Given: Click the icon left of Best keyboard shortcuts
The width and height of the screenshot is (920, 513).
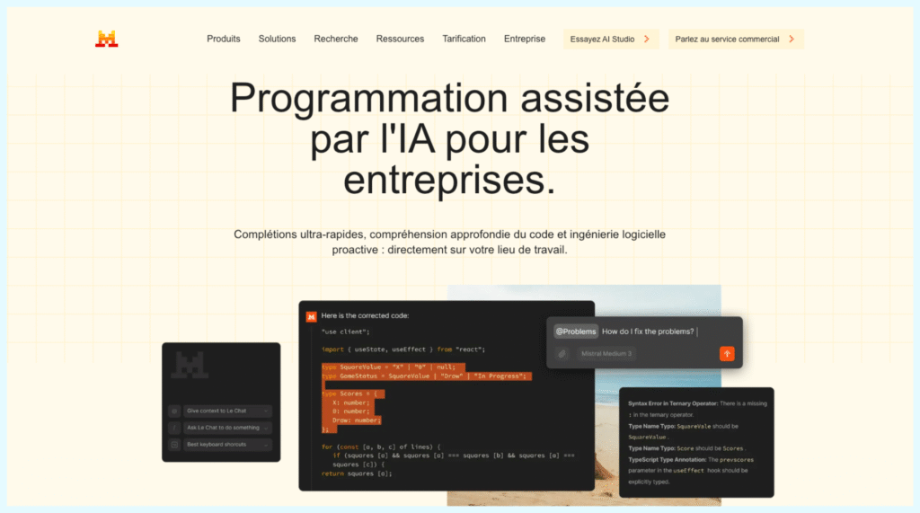Looking at the screenshot, I should pos(174,445).
